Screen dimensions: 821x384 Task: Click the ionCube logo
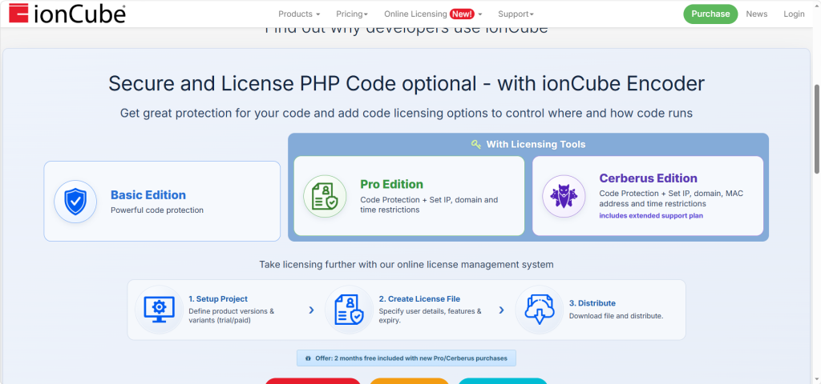point(67,14)
